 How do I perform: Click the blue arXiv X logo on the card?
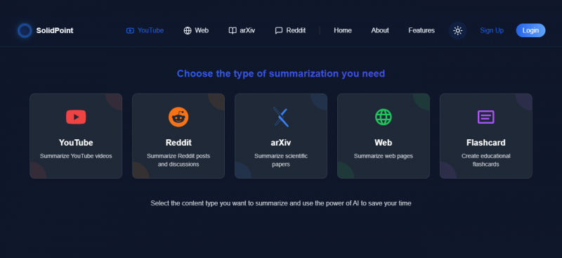pos(281,117)
